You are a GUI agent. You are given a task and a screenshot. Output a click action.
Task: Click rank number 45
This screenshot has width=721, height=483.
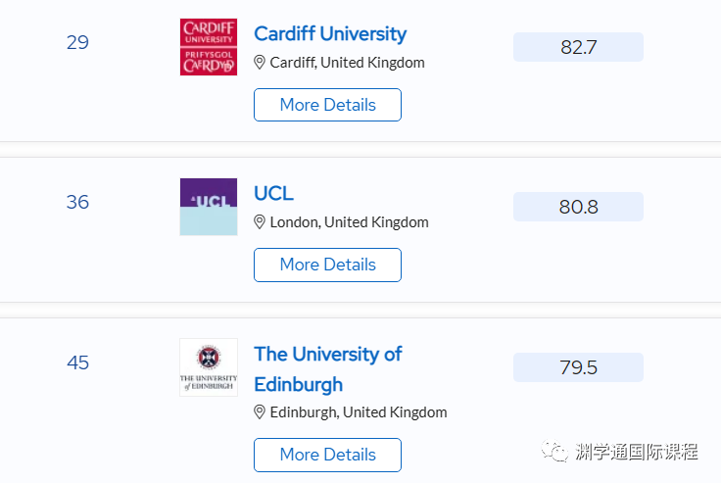click(x=77, y=362)
